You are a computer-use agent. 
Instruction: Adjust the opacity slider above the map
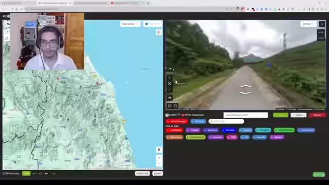pos(153,24)
